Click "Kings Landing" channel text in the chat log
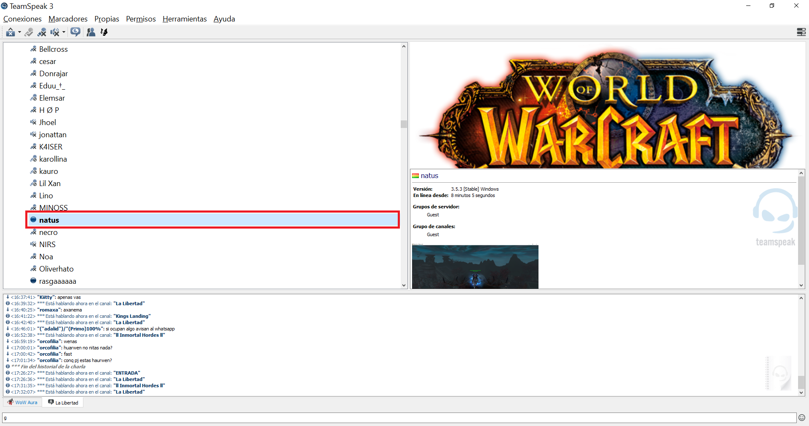Image resolution: width=809 pixels, height=426 pixels. tap(132, 316)
